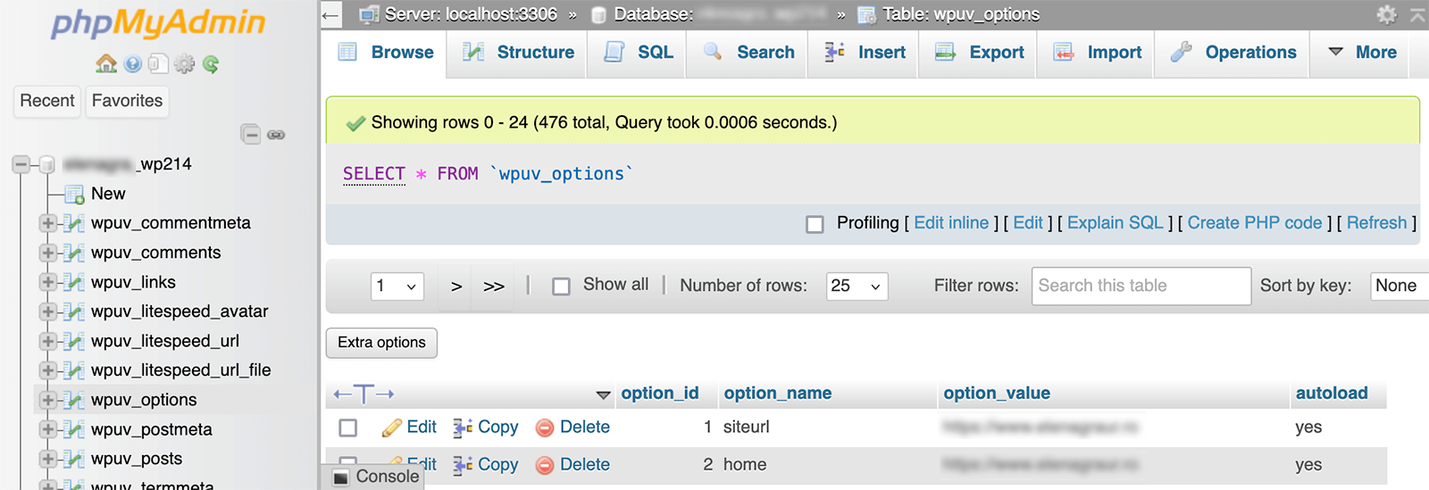Open the Export tab

click(979, 53)
